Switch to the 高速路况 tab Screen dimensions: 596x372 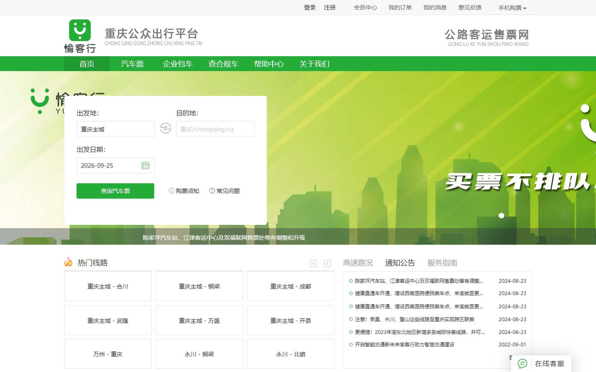click(358, 263)
